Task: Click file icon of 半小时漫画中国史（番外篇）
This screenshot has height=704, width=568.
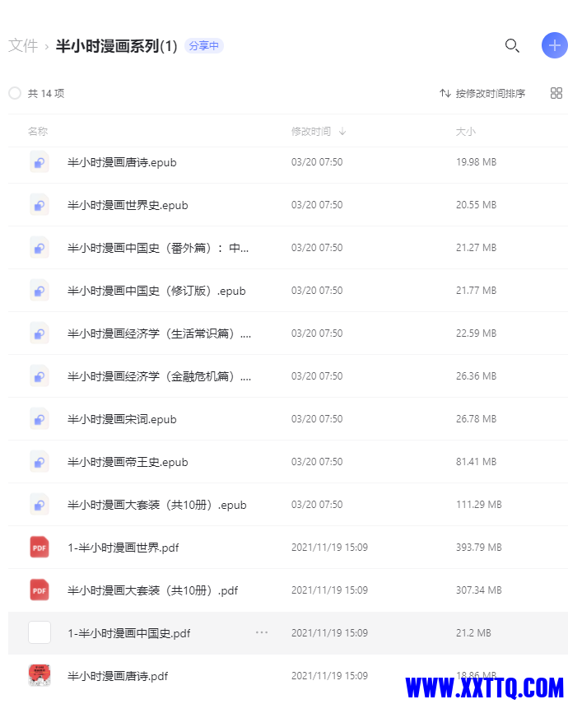Action: pyautogui.click(x=40, y=248)
